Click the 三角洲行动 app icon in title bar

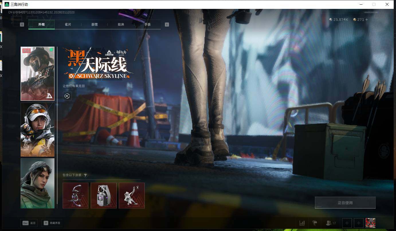pos(7,4)
